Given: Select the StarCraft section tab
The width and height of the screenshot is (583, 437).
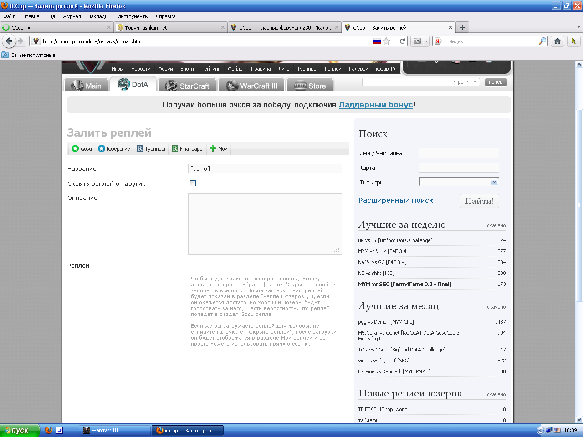Looking at the screenshot, I should coord(187,86).
